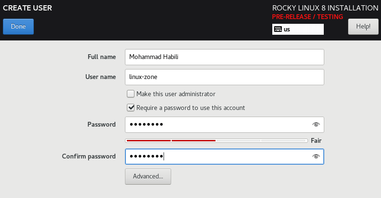Click the PRE-RELEASE / TESTING text

[308, 17]
